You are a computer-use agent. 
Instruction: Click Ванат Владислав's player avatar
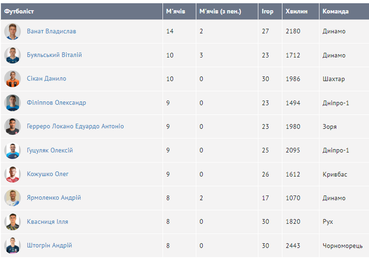tap(12, 31)
